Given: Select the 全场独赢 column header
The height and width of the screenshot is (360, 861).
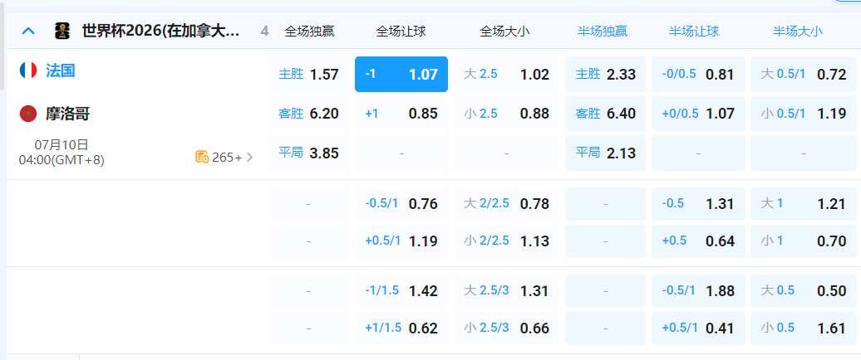Looking at the screenshot, I should pyautogui.click(x=309, y=32).
